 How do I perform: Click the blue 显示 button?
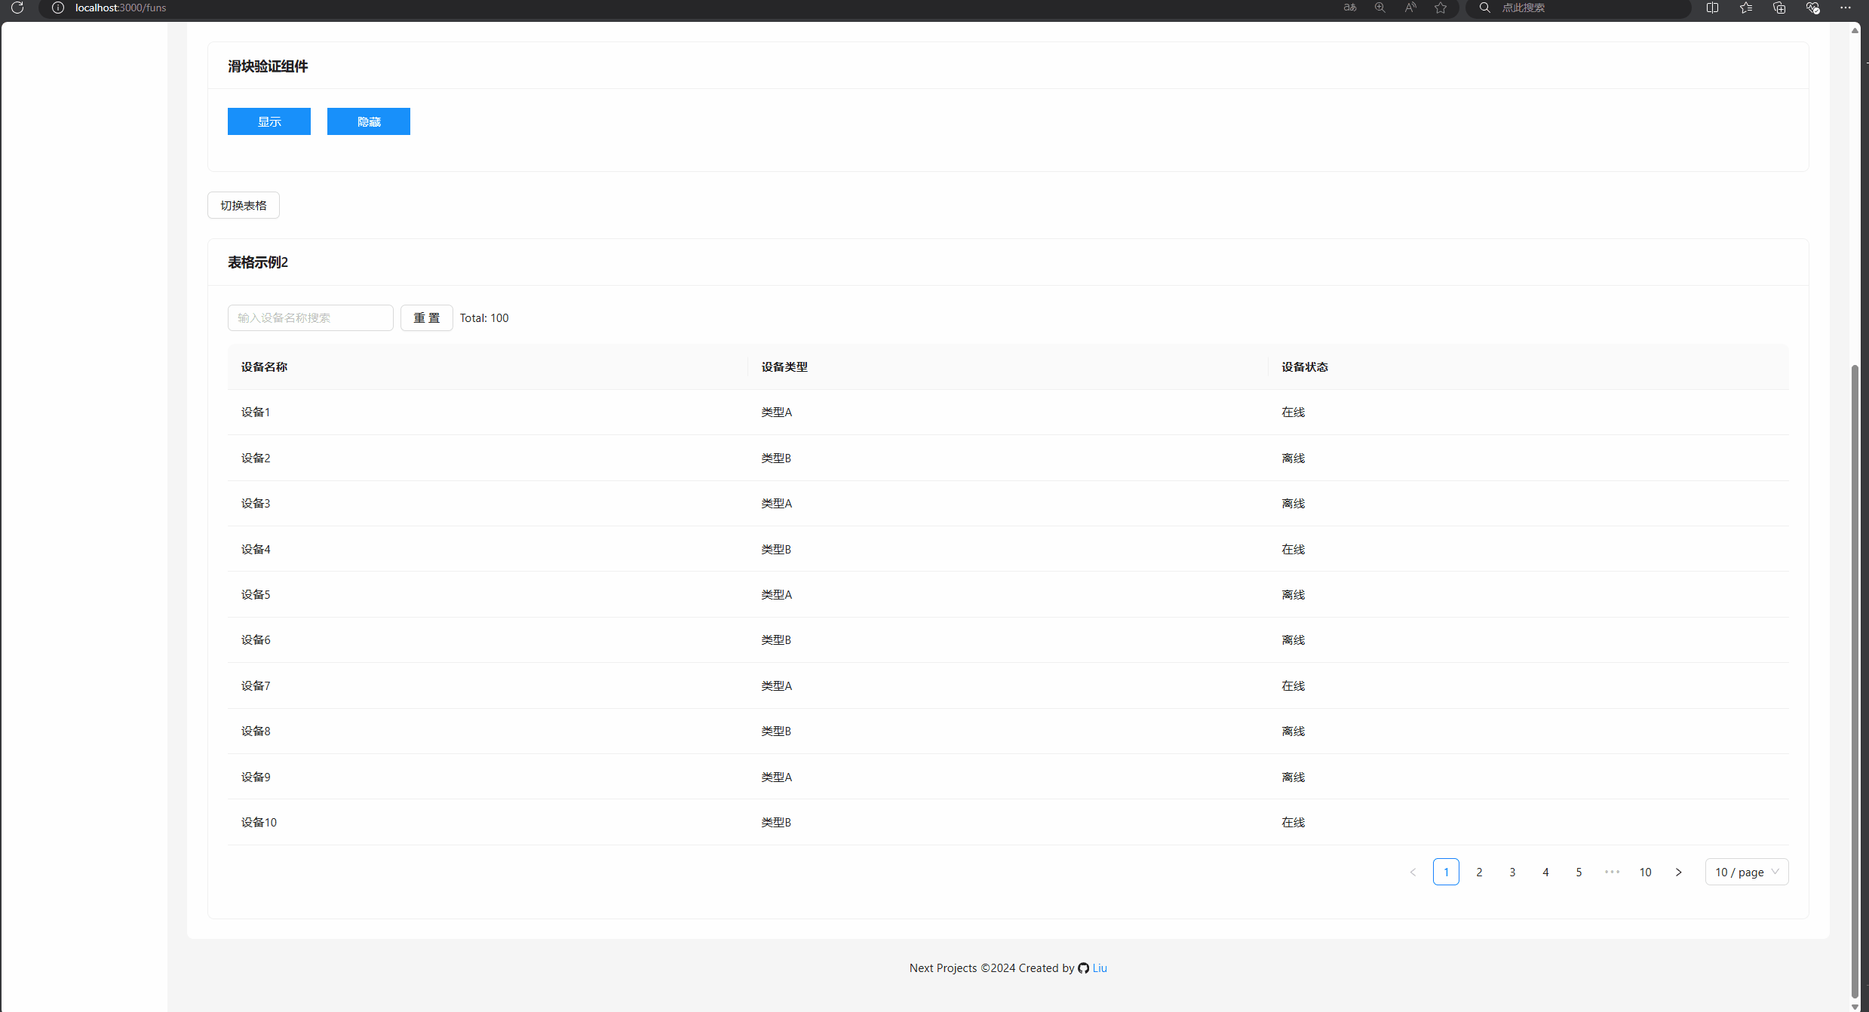[x=269, y=121]
